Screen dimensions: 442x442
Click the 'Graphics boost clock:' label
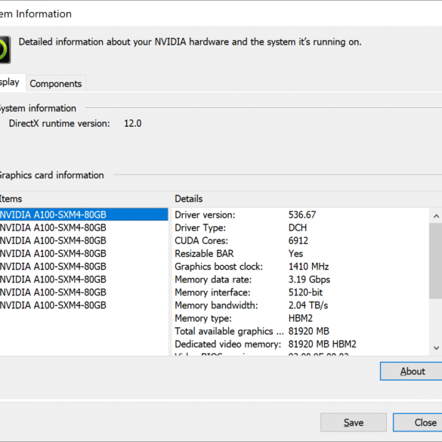(x=219, y=267)
